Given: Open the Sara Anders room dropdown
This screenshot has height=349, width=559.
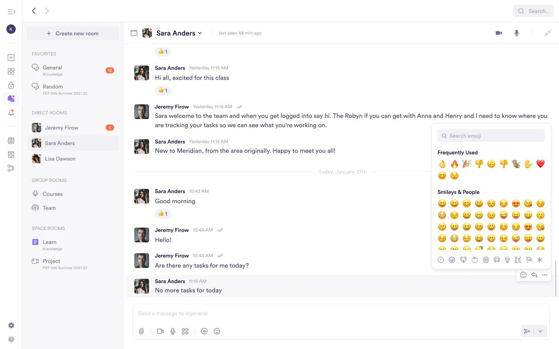Looking at the screenshot, I should click(200, 33).
